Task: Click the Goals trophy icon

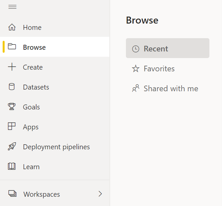Action: [x=12, y=106]
